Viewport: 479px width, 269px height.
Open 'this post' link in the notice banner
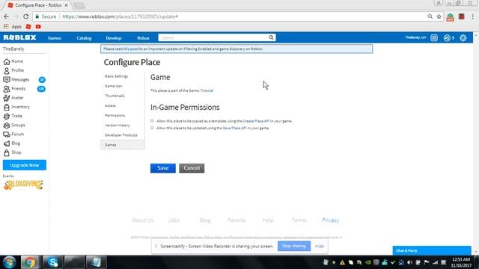tap(130, 49)
